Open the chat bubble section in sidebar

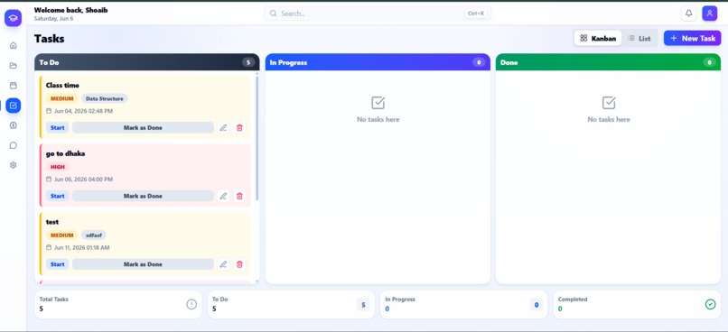(x=13, y=145)
